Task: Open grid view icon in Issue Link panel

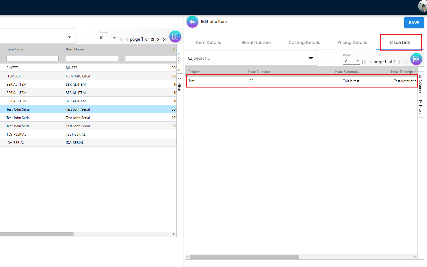Action: point(416,59)
